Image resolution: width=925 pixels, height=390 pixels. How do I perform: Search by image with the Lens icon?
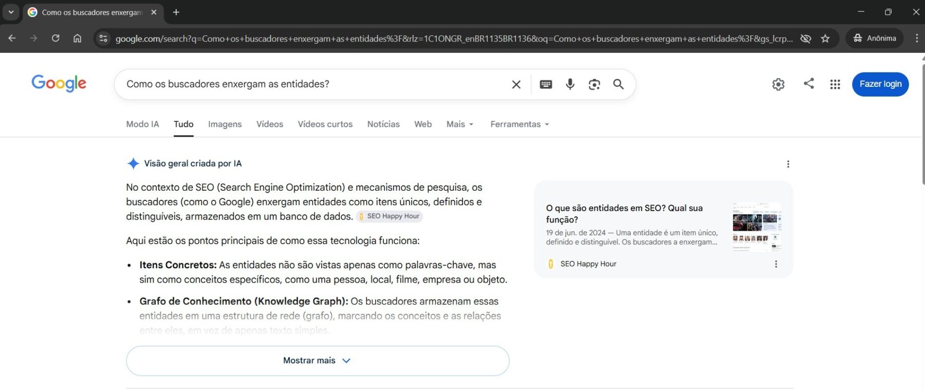[x=594, y=84]
